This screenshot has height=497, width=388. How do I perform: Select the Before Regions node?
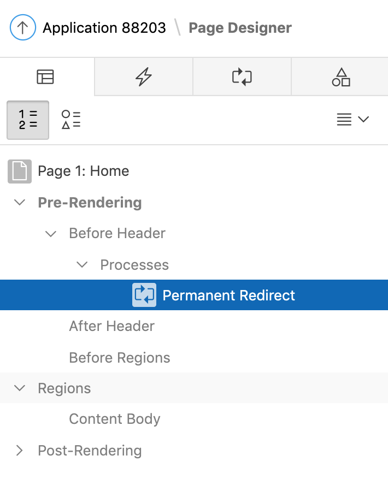coord(119,358)
